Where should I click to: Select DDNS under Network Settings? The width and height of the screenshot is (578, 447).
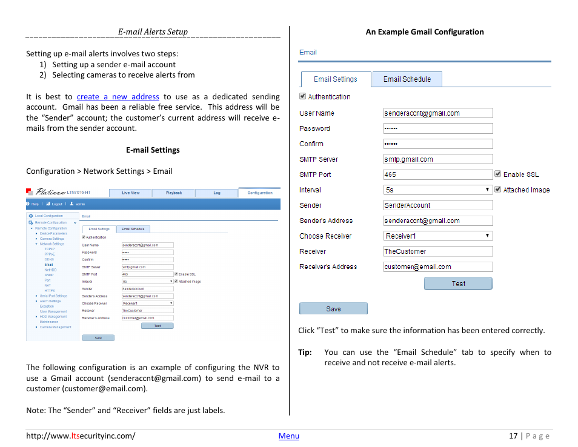49,259
